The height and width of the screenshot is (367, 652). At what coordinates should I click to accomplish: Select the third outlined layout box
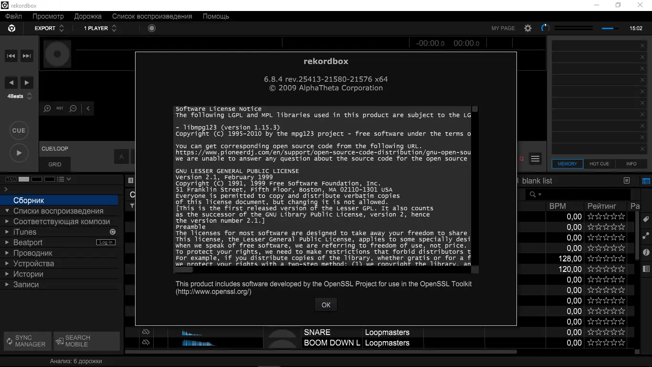point(50,179)
